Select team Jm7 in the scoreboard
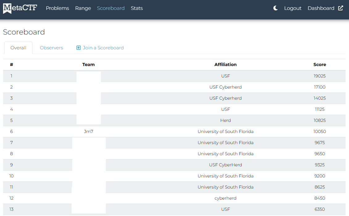The height and width of the screenshot is (216, 349). pyautogui.click(x=89, y=131)
